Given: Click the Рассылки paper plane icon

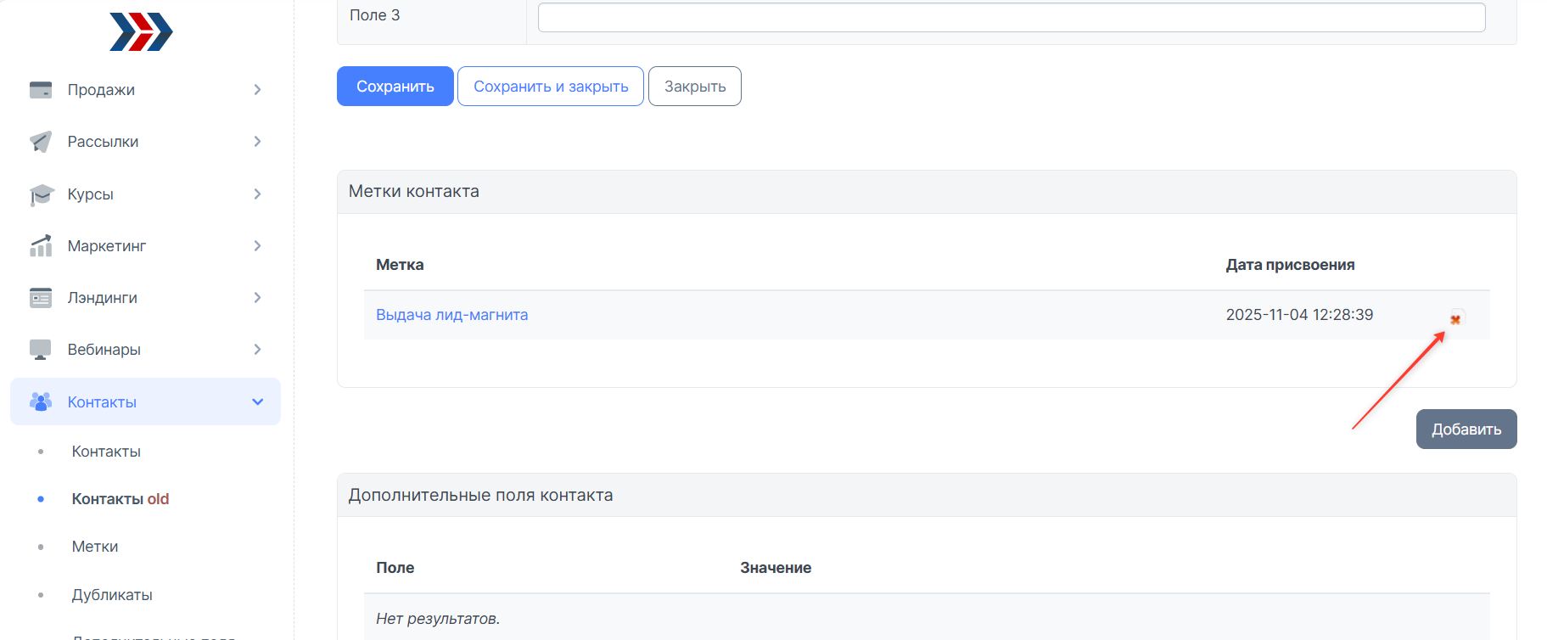Looking at the screenshot, I should (41, 142).
